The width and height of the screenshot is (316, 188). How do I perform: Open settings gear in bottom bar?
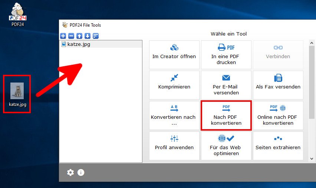pos(70,172)
